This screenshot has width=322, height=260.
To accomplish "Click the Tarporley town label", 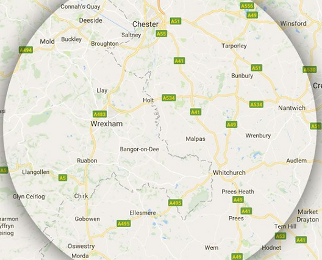I will 234,46.
